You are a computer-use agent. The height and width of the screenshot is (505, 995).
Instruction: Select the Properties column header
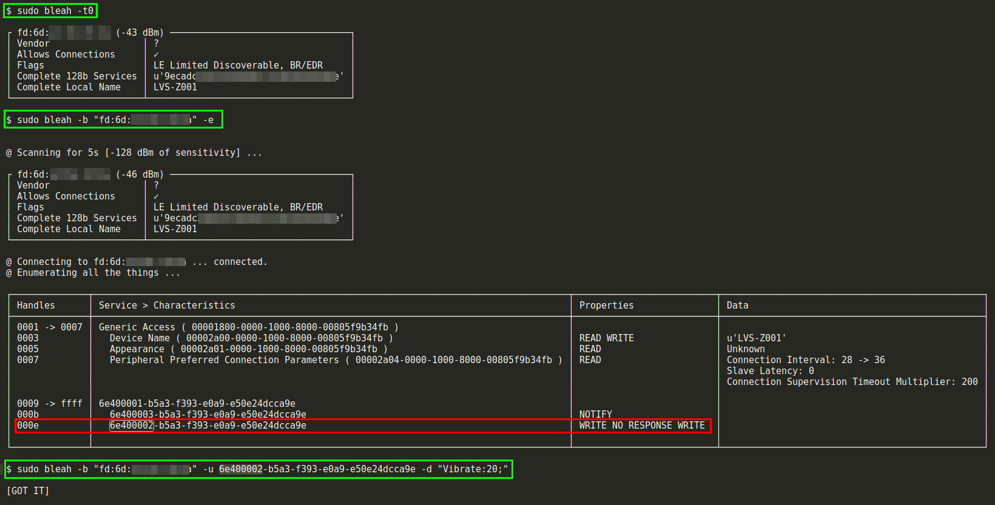(x=606, y=306)
